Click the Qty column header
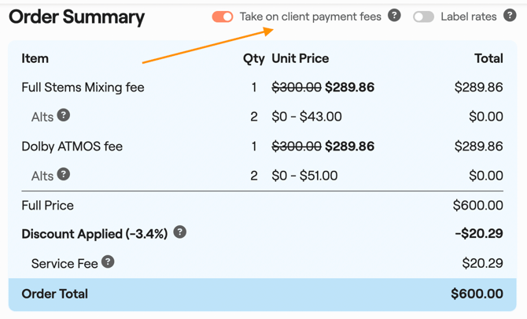527x319 pixels. [x=254, y=58]
